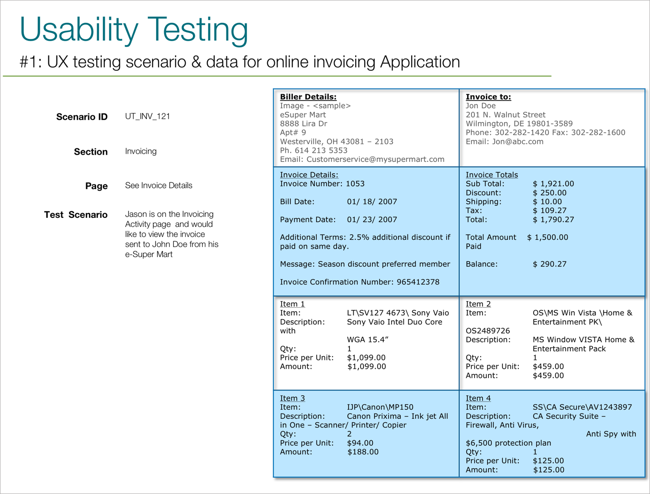The image size is (650, 494).
Task: Select the subtitle starting "#1: UX testing scenario"
Action: tap(240, 62)
